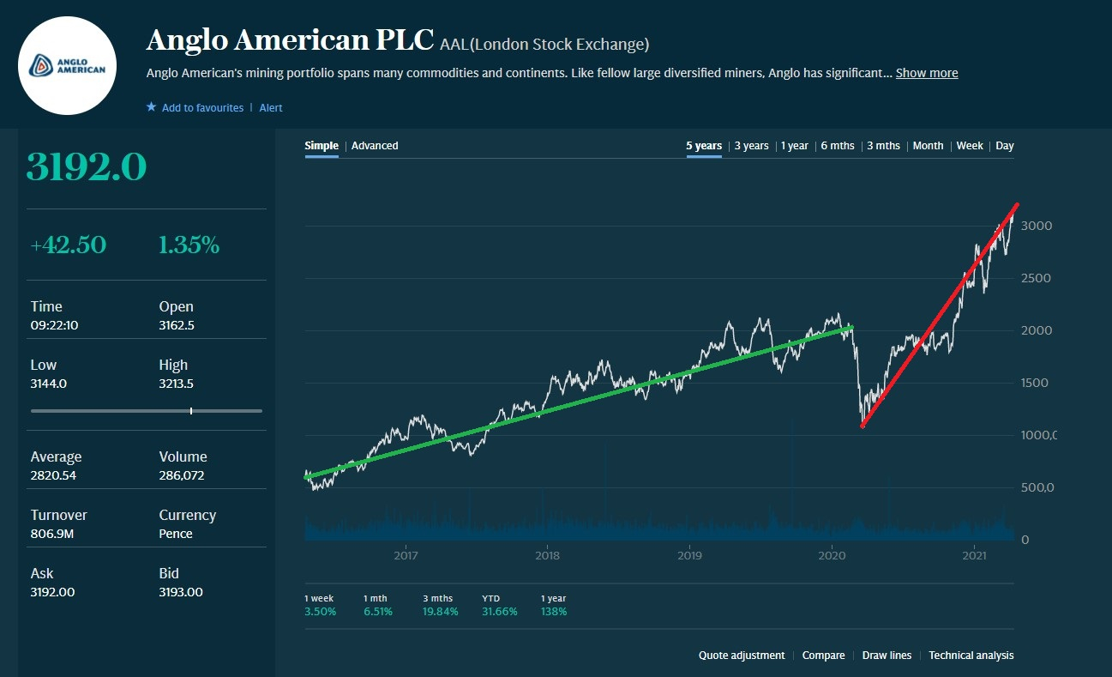Expand description with Show more
Screen dimensions: 1112x677
point(927,73)
